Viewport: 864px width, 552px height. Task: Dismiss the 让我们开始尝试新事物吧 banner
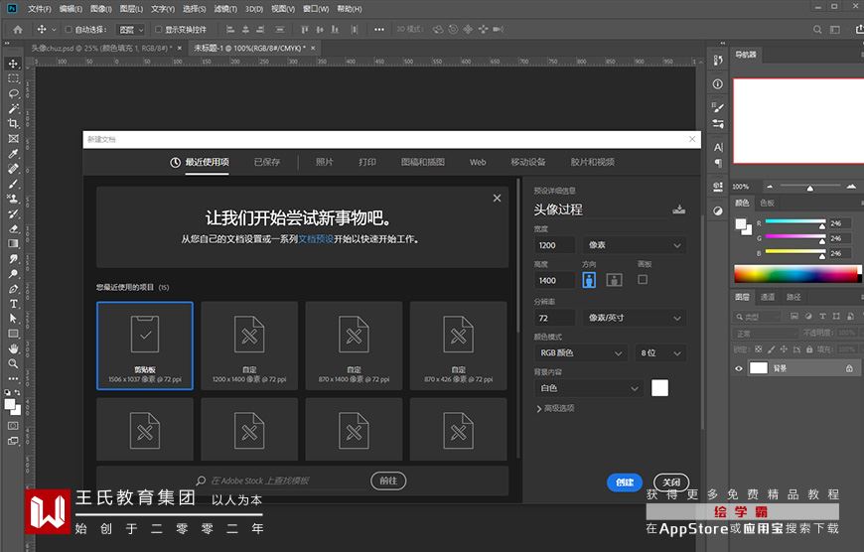click(x=497, y=198)
